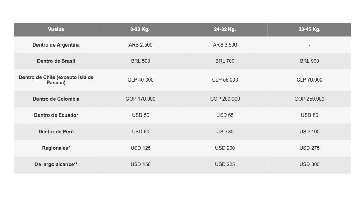Click the Vuelos column header
This screenshot has height=197, width=364.
click(x=56, y=29)
